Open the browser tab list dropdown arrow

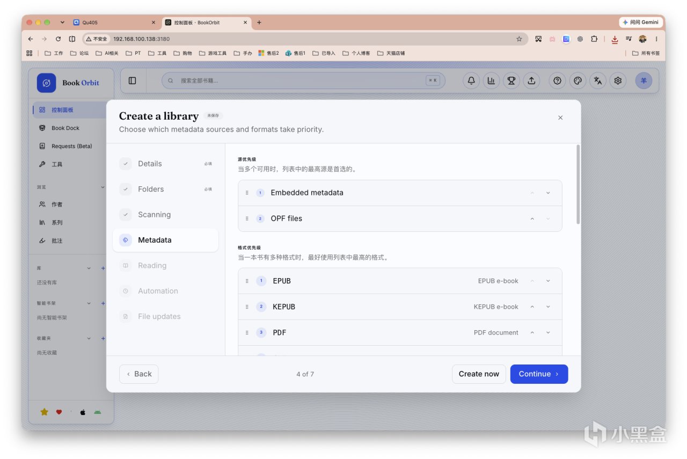click(x=62, y=23)
